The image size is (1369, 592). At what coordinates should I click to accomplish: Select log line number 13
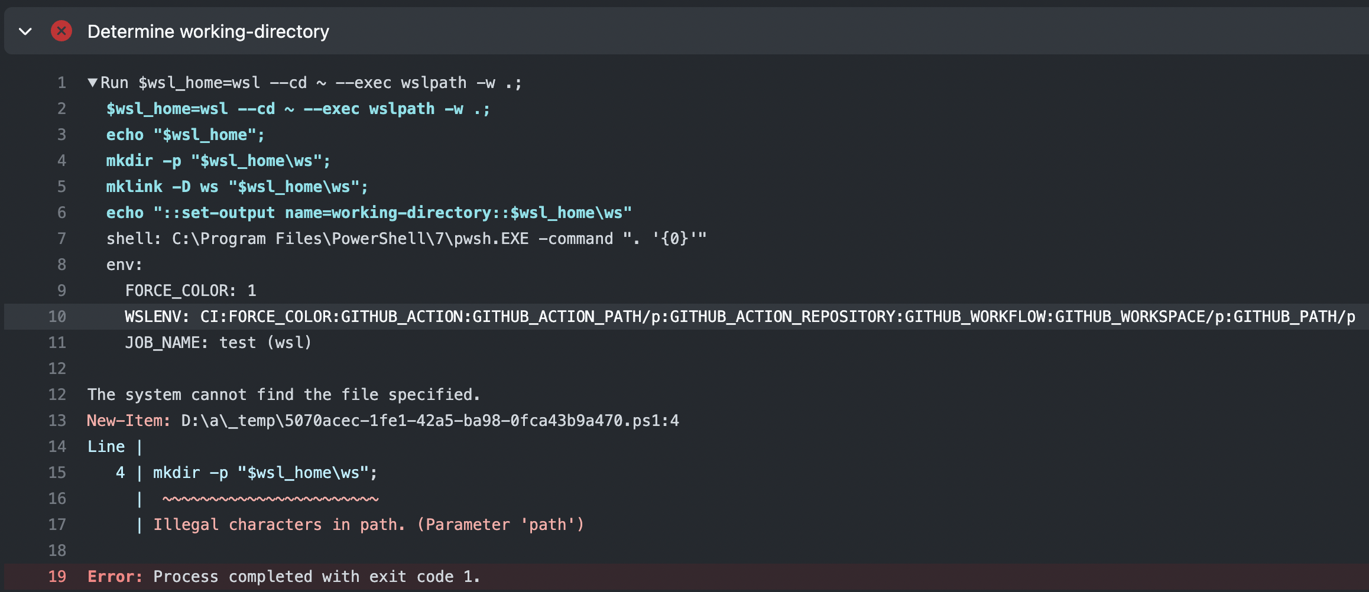pos(57,421)
